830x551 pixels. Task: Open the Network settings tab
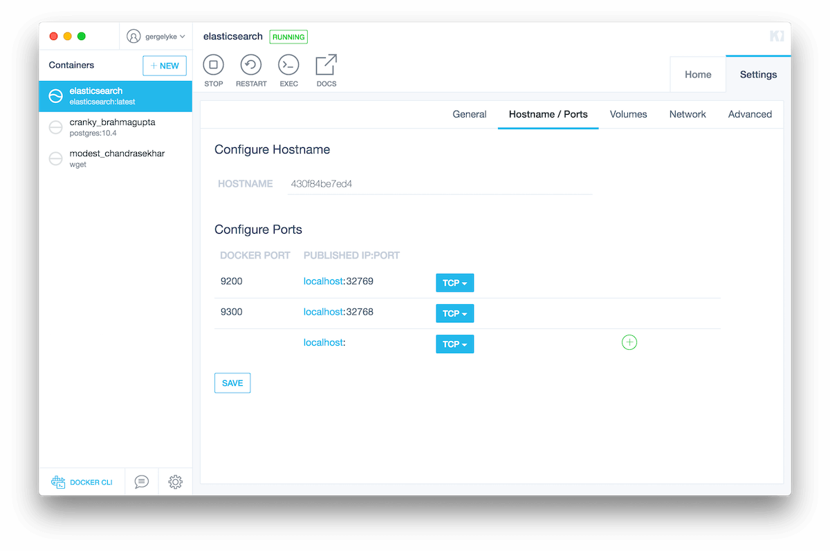(x=688, y=114)
